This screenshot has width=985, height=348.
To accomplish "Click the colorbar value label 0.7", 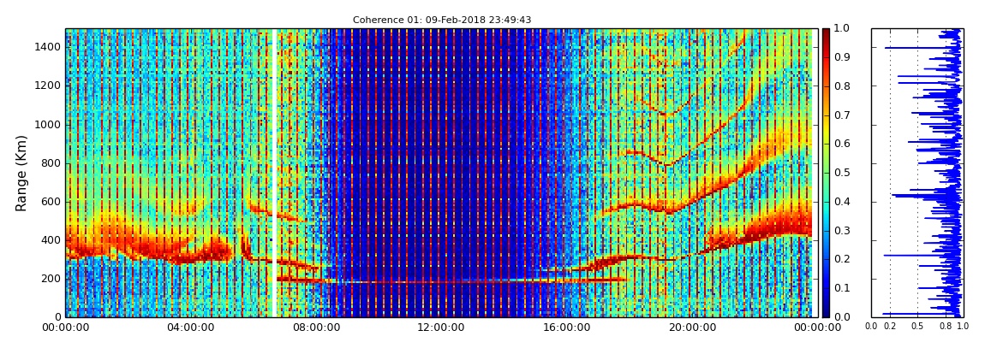I will (x=841, y=115).
